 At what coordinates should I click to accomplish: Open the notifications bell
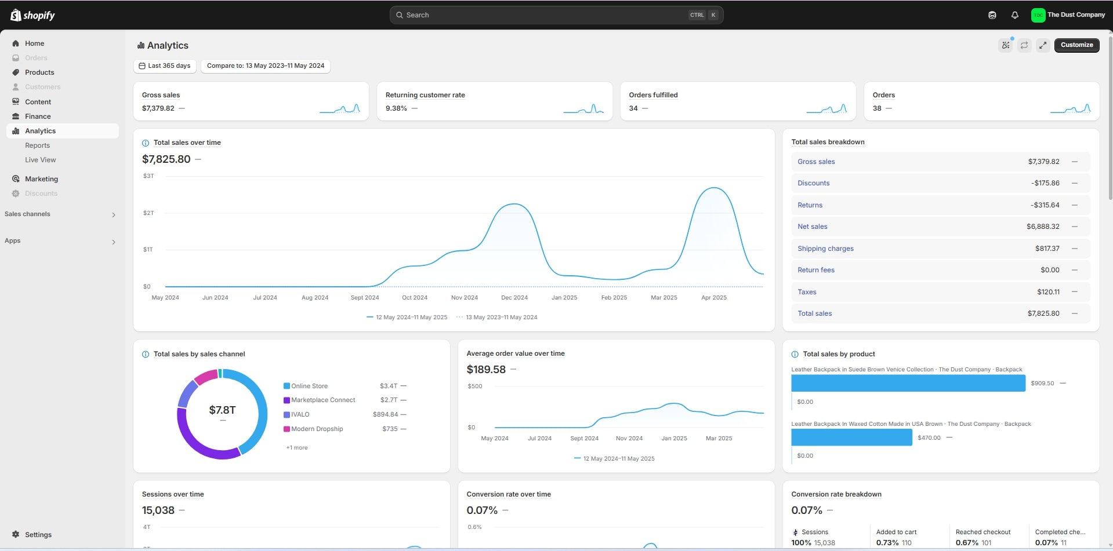1014,15
